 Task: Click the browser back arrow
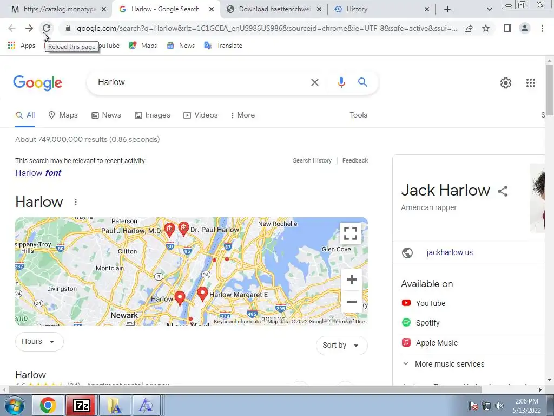tap(12, 28)
